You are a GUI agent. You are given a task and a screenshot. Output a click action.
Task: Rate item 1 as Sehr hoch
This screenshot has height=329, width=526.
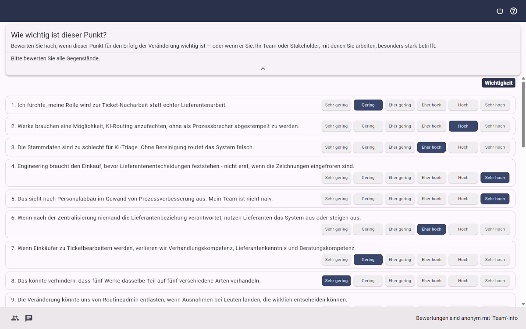pyautogui.click(x=495, y=105)
